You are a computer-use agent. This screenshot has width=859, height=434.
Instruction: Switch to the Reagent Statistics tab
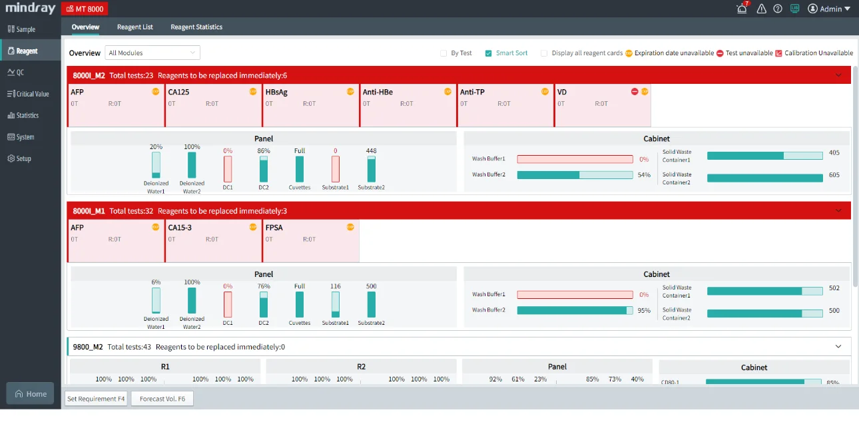pyautogui.click(x=196, y=27)
